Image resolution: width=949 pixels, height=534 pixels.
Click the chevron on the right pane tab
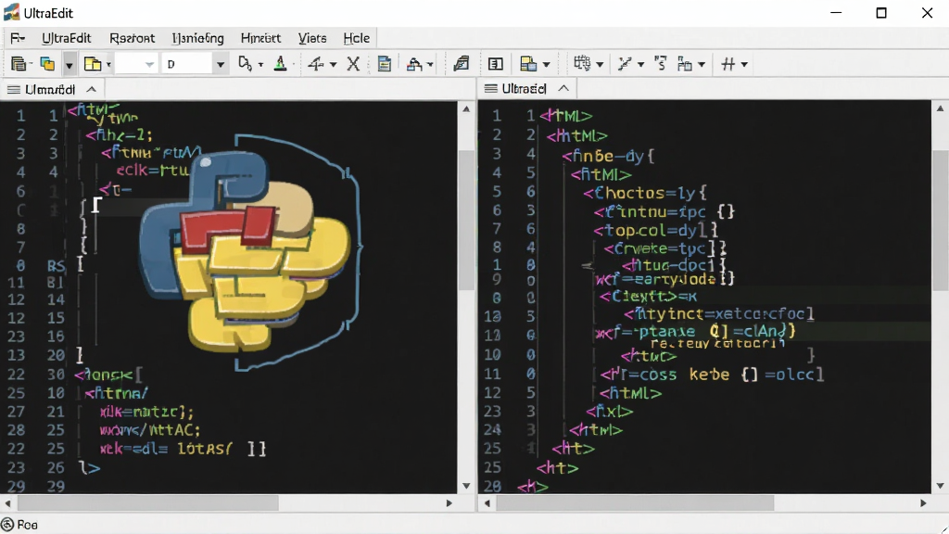pos(563,88)
